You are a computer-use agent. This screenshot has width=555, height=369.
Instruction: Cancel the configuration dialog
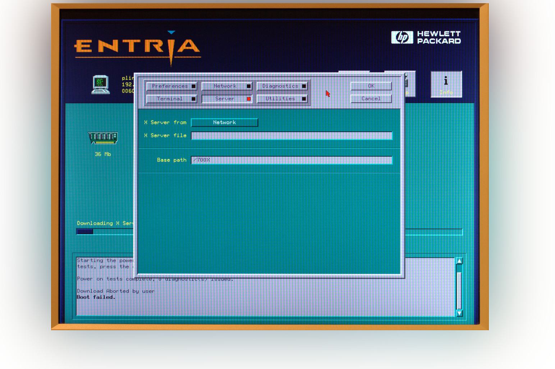(x=371, y=99)
